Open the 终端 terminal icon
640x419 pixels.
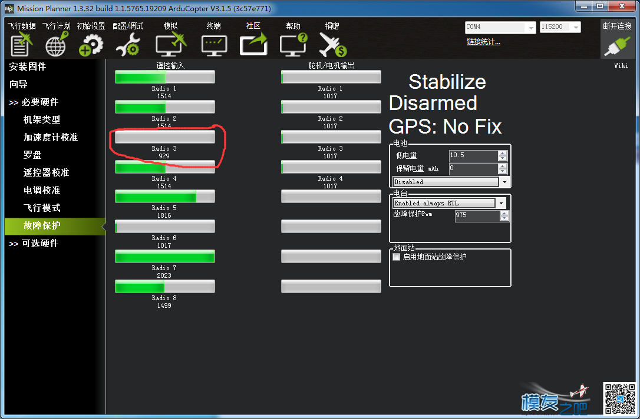214,45
